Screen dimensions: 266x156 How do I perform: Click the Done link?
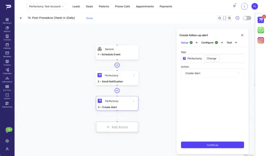89,18
